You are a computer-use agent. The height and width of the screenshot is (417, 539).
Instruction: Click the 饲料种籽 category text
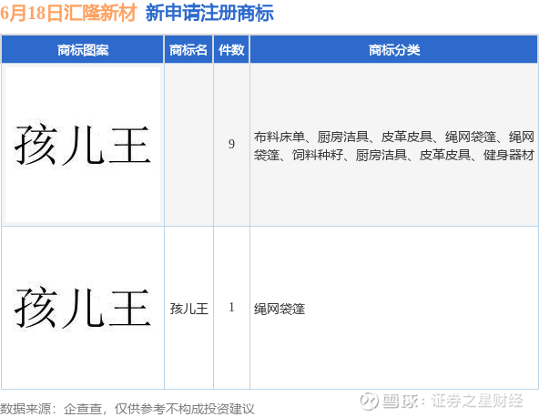pyautogui.click(x=318, y=155)
